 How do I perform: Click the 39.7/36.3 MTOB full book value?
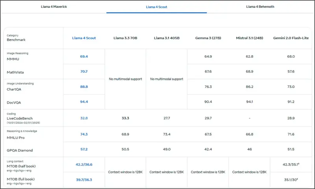(x=84, y=180)
